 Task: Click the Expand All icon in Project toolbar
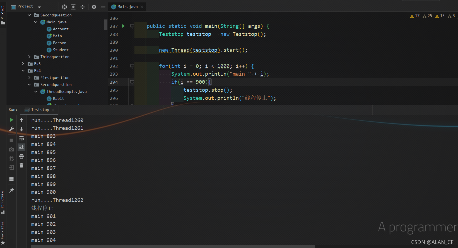[x=73, y=7]
